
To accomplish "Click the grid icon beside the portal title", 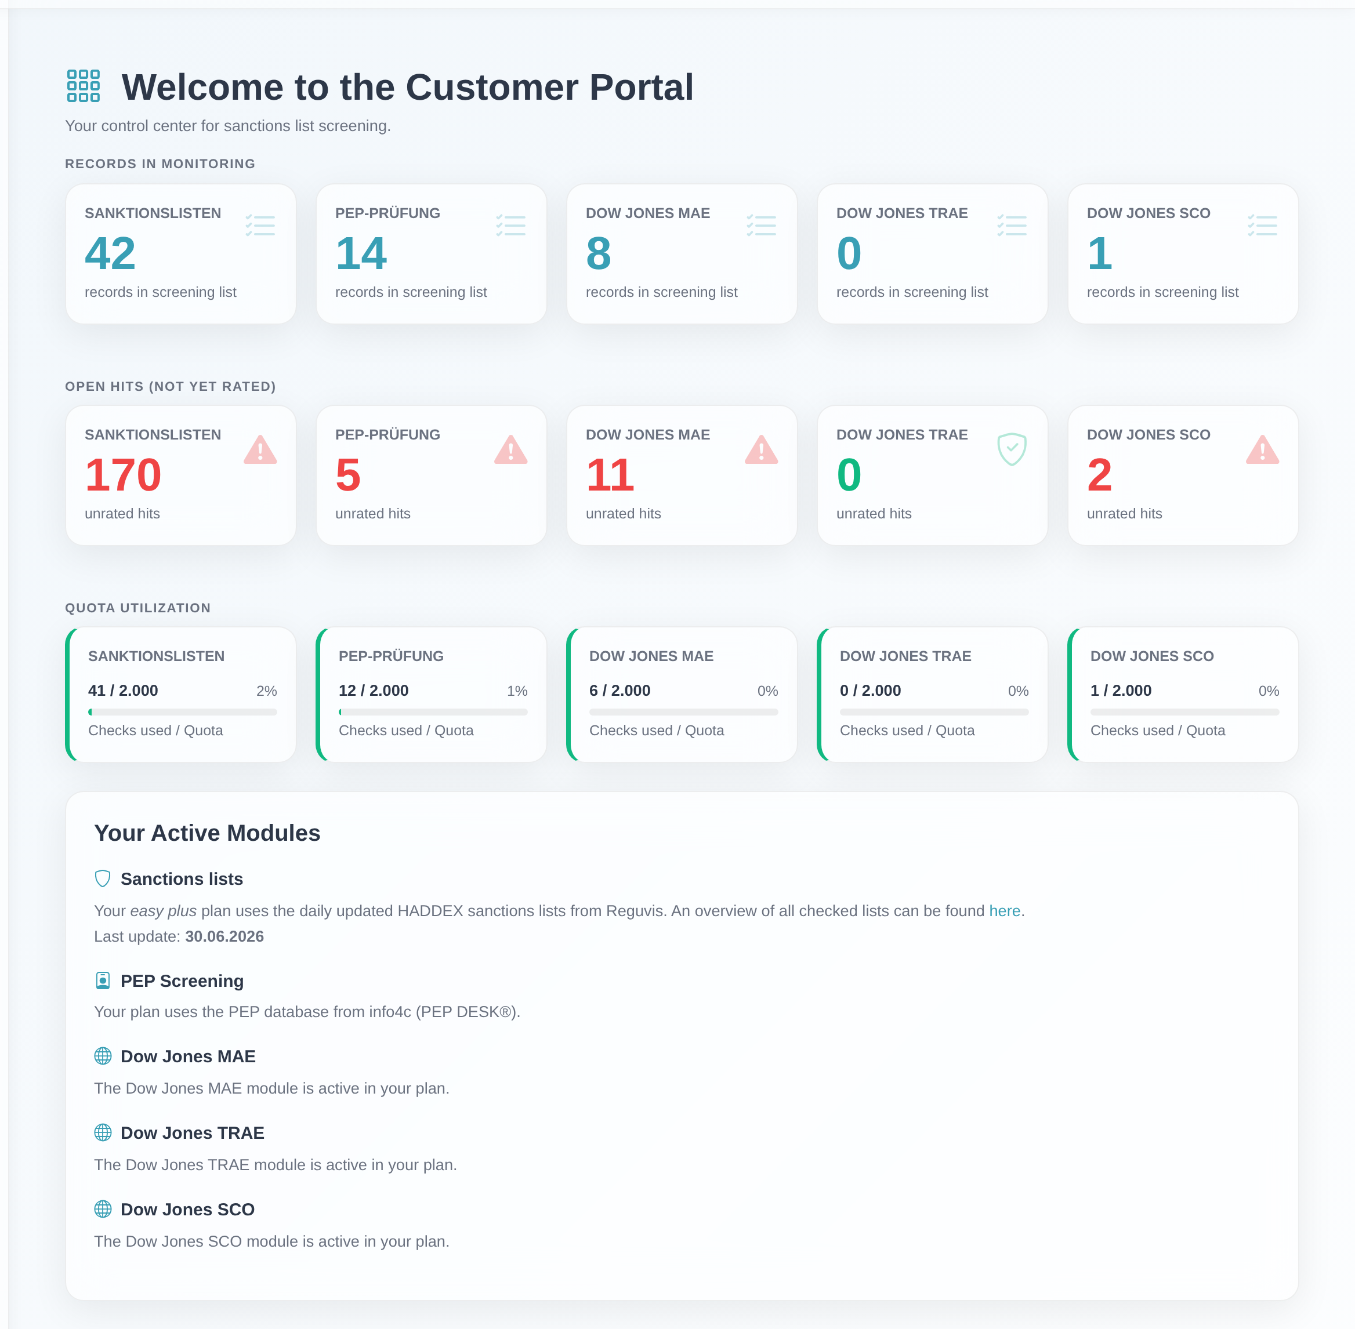I will coord(83,86).
